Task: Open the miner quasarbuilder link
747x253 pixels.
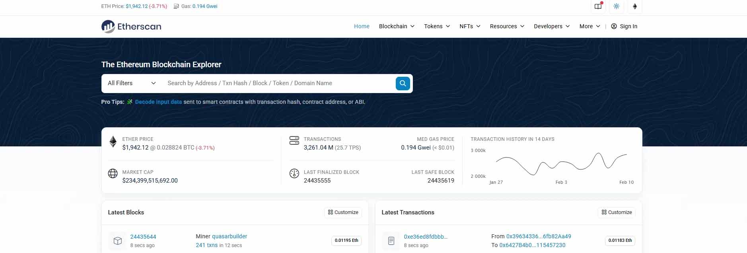Action: (x=230, y=236)
